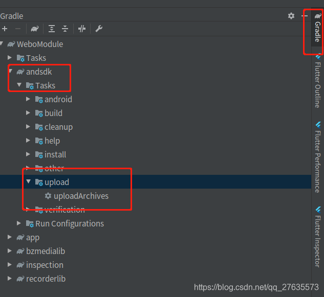Click the bzmedialib elephant icon

click(20, 251)
